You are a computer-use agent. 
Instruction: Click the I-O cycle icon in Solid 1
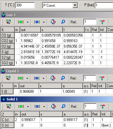[x=53, y=106]
